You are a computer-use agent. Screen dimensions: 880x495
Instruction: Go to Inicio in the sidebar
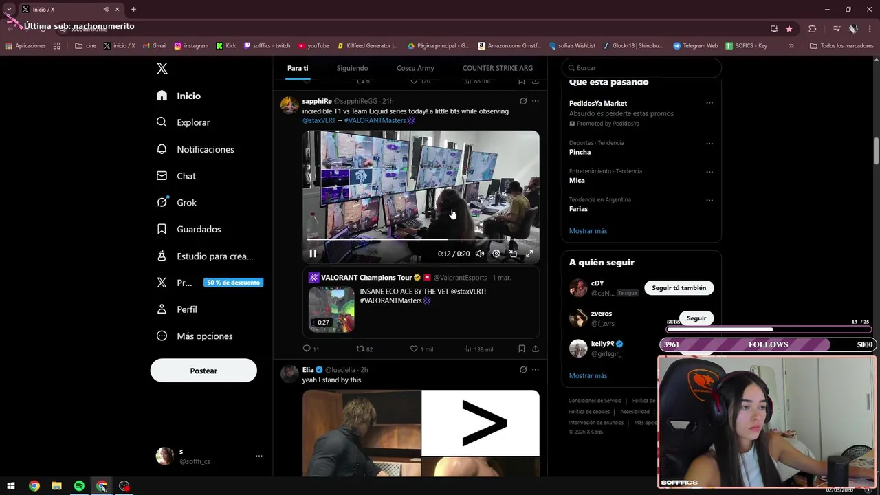coord(179,96)
